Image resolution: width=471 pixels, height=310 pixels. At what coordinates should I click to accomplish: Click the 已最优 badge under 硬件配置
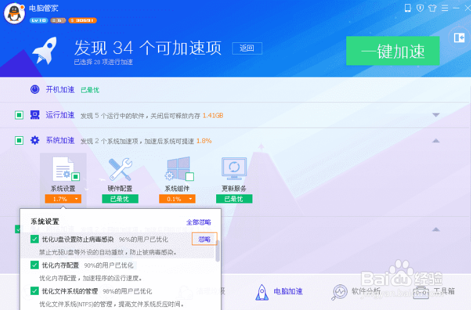[x=120, y=199]
